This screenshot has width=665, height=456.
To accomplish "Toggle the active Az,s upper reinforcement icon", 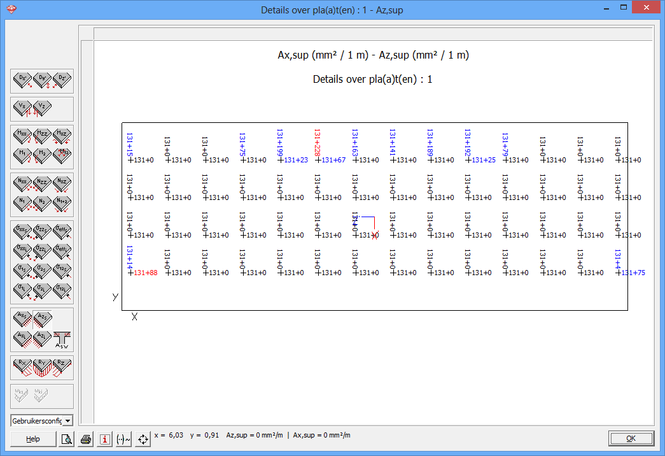I will pyautogui.click(x=42, y=319).
